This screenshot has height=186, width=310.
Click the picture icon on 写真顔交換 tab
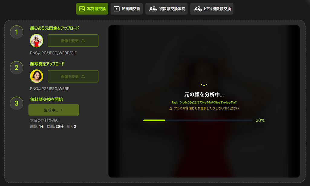[82, 9]
